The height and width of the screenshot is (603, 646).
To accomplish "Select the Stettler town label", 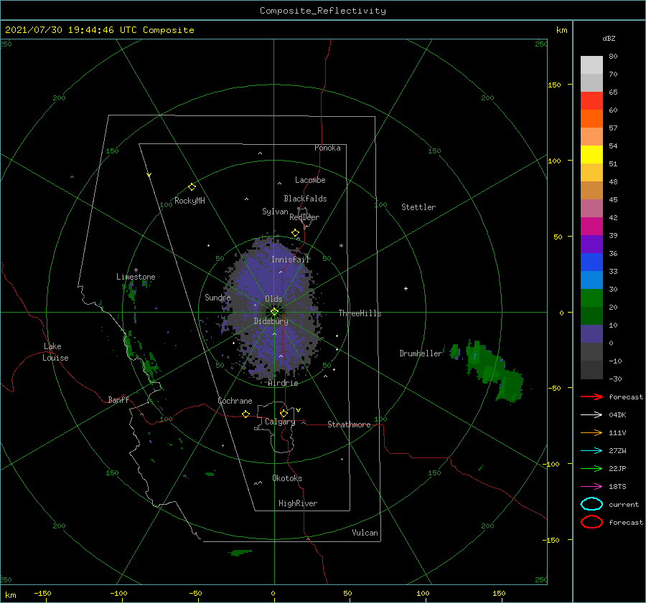I will [x=418, y=207].
